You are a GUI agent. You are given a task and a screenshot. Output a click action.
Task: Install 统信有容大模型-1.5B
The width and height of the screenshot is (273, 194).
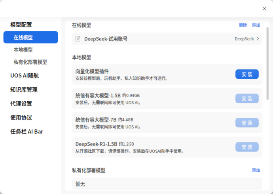(x=247, y=98)
